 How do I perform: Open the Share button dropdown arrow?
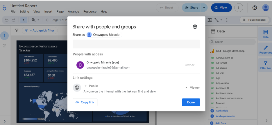tap(204, 8)
